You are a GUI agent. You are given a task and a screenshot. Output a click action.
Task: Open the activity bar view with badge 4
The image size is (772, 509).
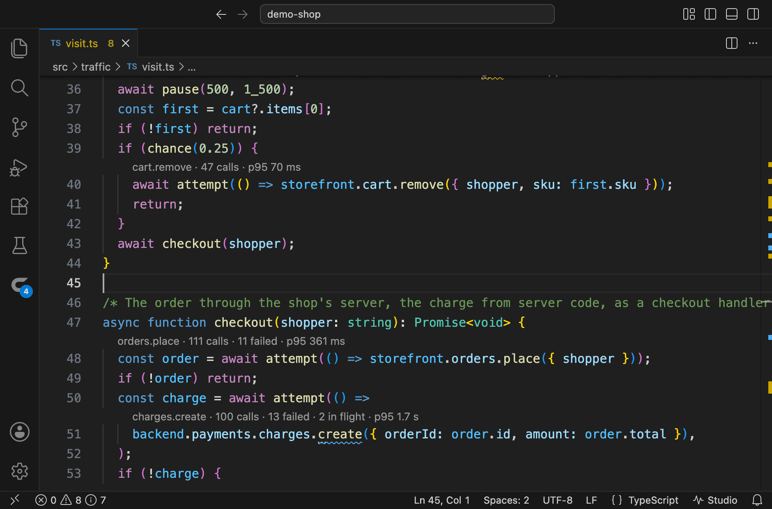coord(21,286)
